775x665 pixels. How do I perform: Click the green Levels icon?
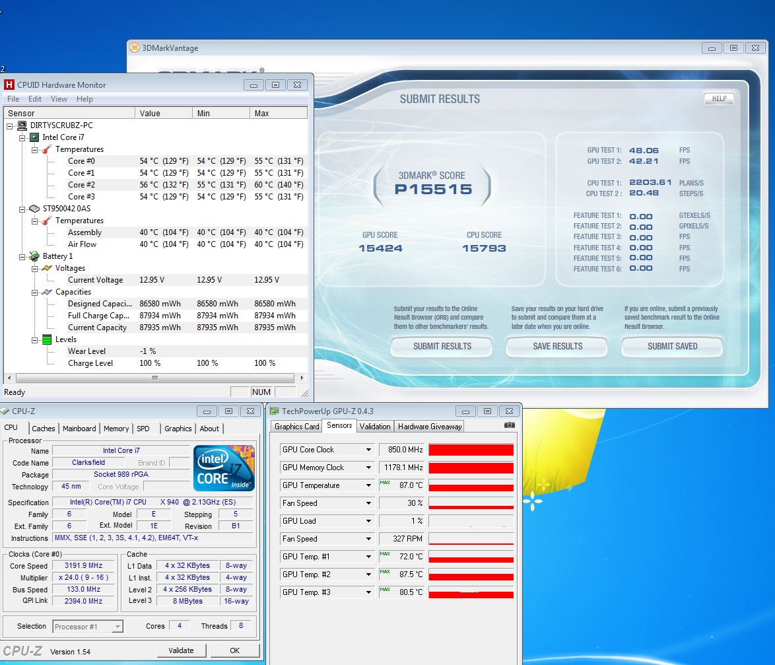(x=47, y=339)
